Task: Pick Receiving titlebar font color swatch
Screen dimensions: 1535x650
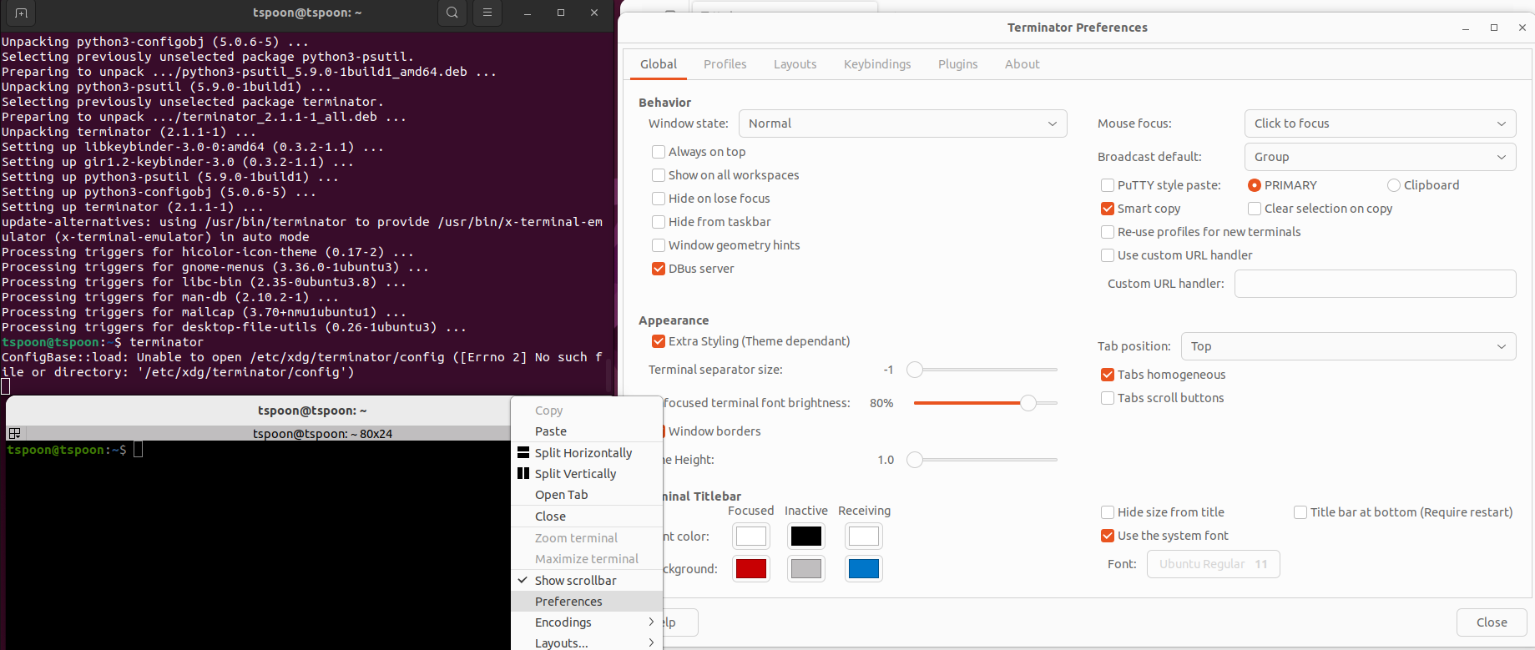Action: [x=864, y=536]
